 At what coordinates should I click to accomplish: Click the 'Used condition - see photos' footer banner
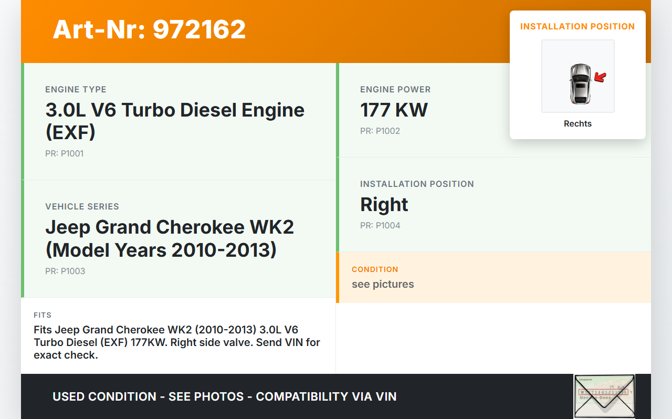coord(224,396)
